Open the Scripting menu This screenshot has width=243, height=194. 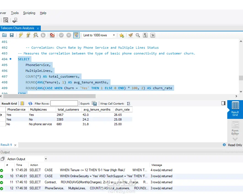29,13
